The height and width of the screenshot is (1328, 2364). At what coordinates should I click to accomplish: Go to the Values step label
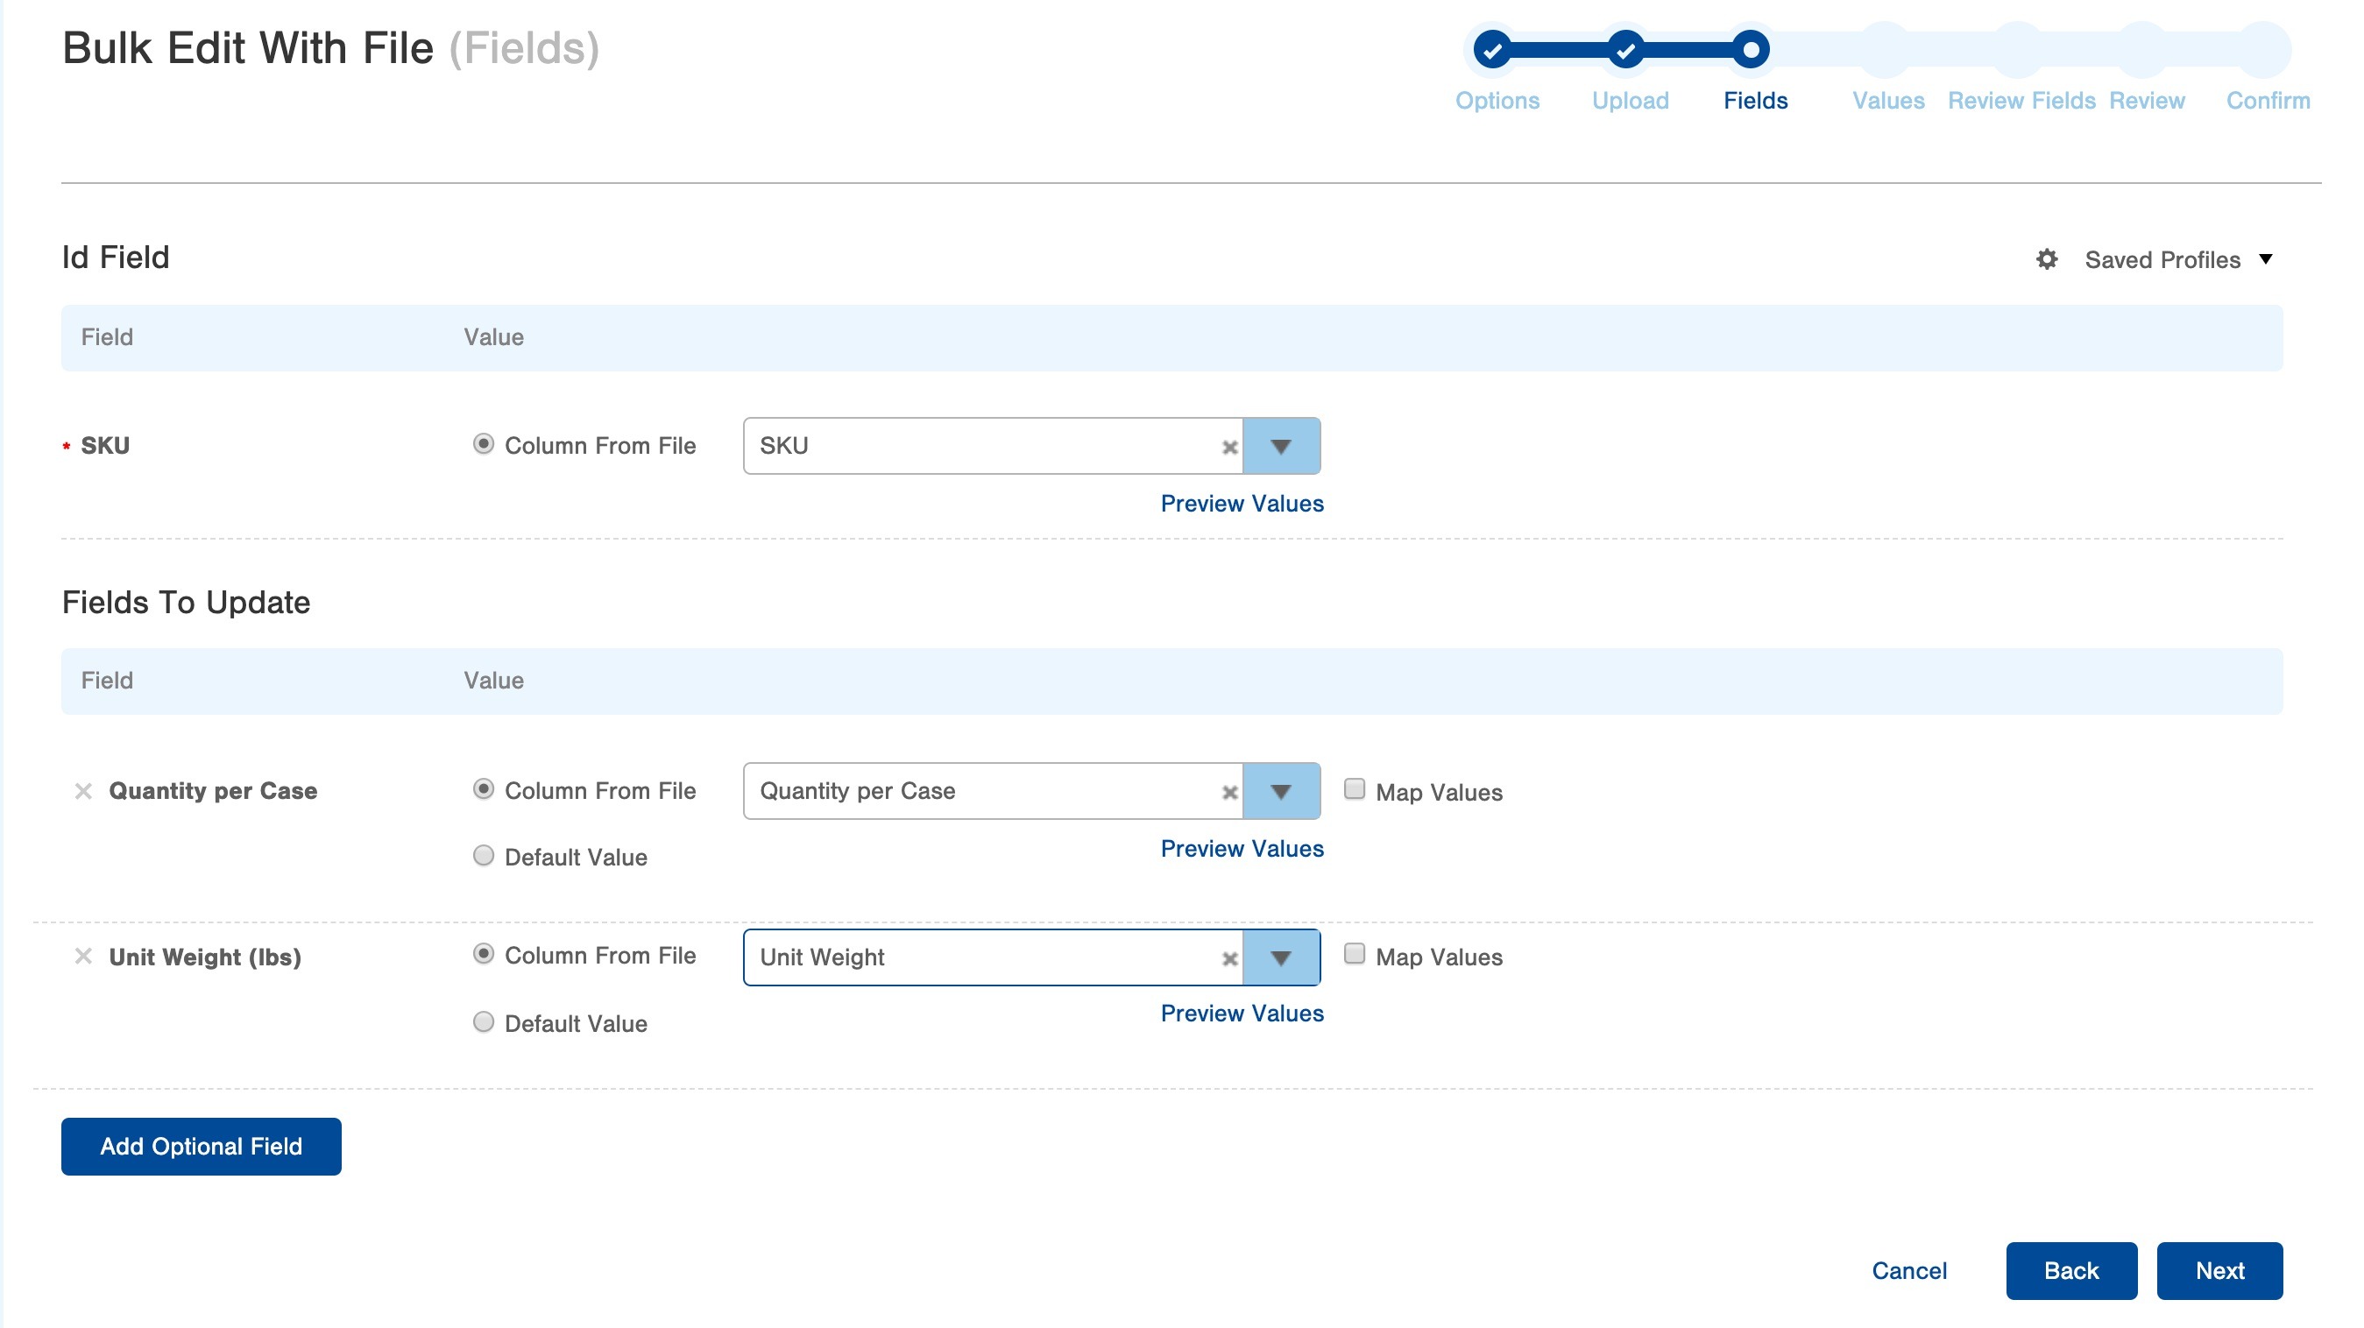[x=1887, y=101]
